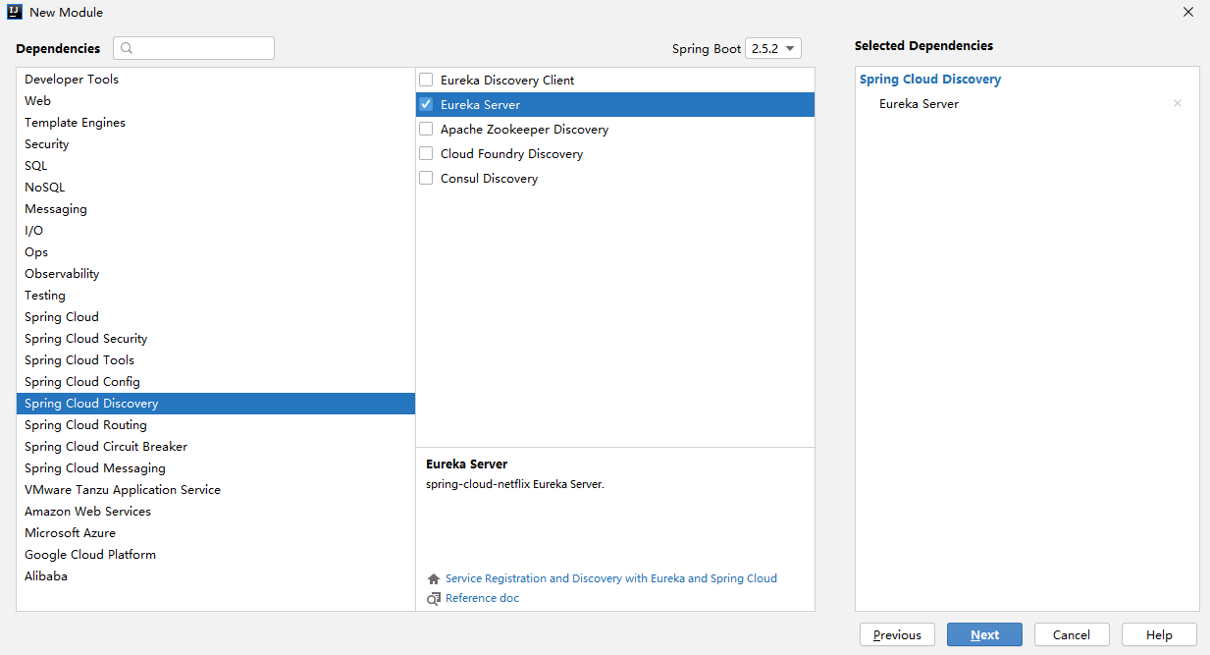Close the New Module dialog
This screenshot has width=1210, height=655.
coord(1188,13)
